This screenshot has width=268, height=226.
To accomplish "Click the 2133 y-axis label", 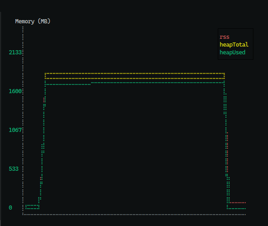I will coord(15,53).
